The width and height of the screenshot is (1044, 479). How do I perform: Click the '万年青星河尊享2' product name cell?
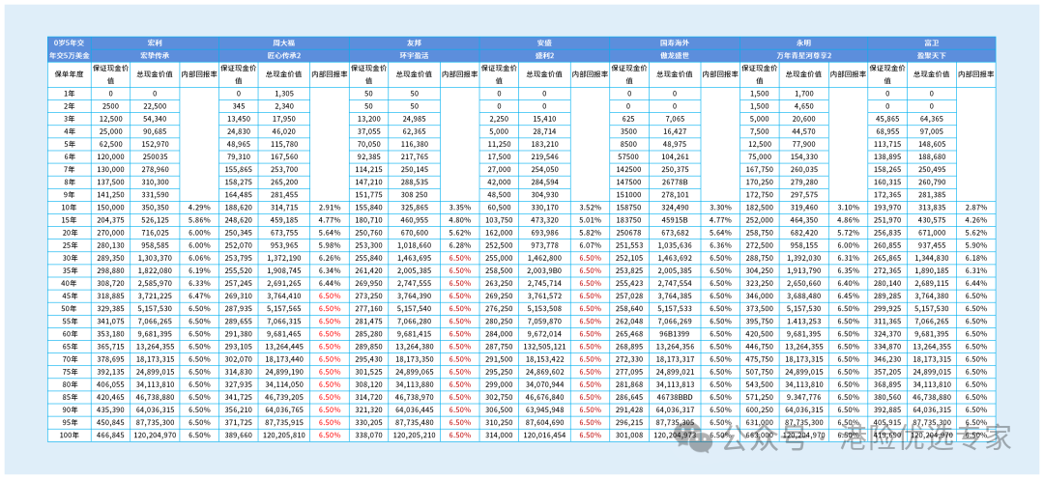click(803, 54)
